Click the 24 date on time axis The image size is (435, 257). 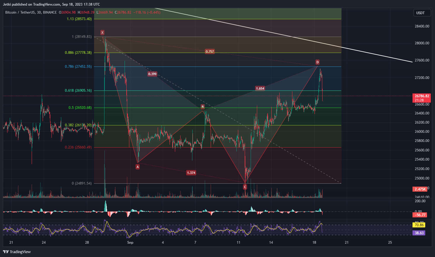[44, 243]
